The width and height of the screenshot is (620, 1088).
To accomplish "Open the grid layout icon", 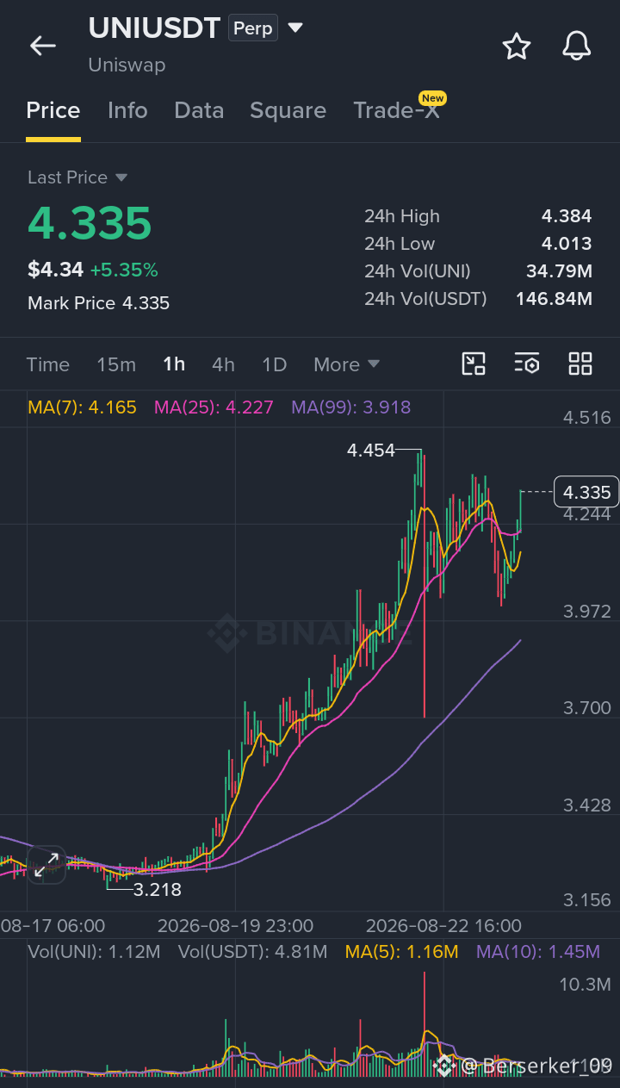I will tap(580, 364).
